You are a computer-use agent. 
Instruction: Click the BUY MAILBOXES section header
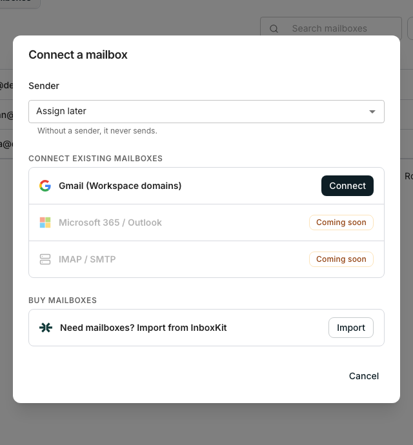[63, 301]
